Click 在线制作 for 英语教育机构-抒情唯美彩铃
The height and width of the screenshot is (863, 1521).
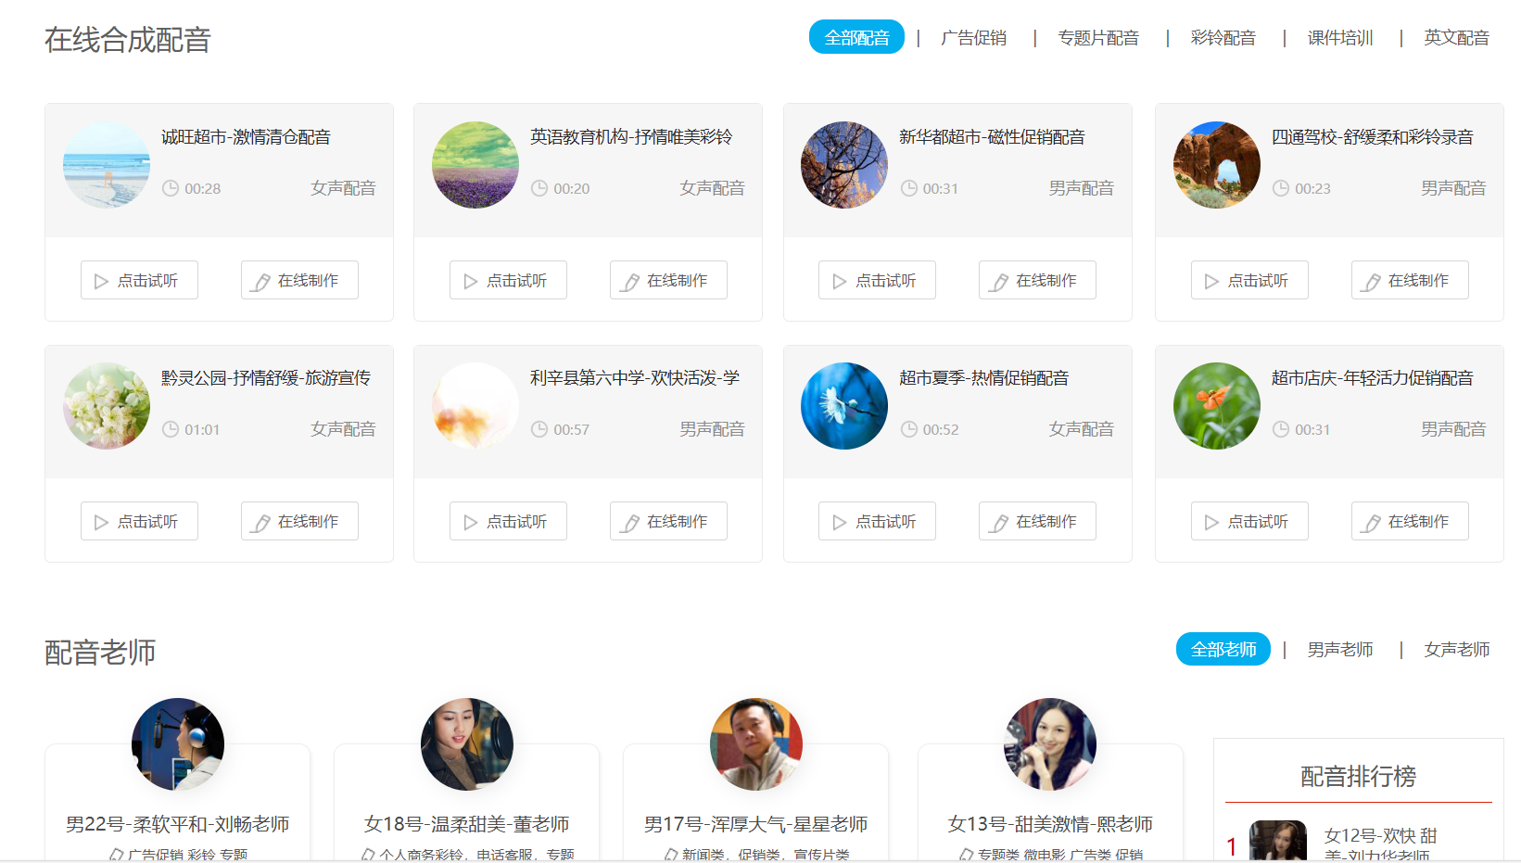click(668, 281)
